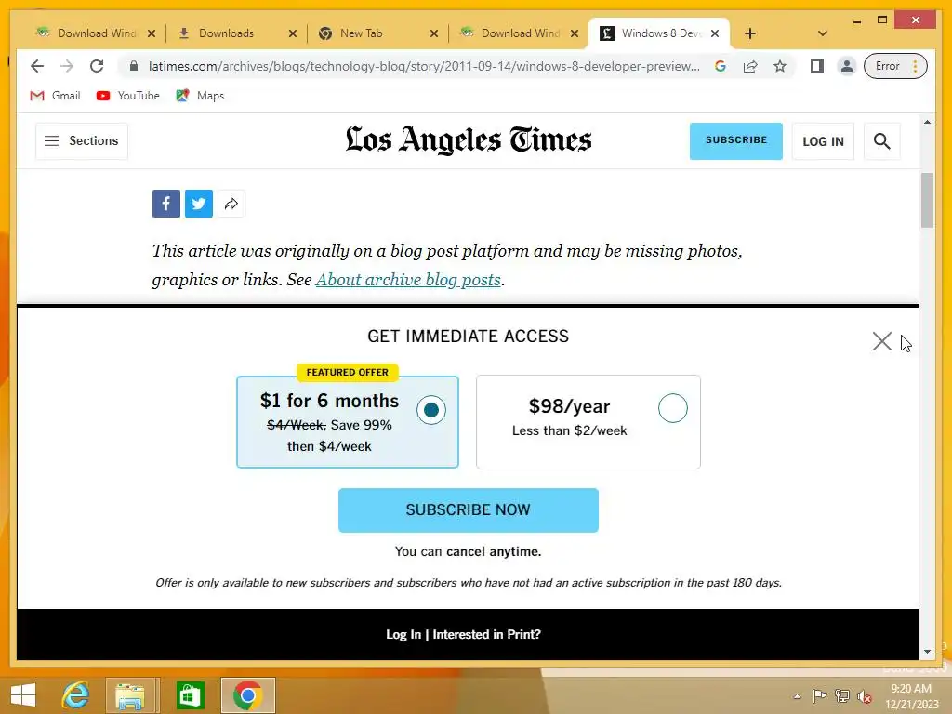Click scrollbar down arrow

tap(927, 652)
